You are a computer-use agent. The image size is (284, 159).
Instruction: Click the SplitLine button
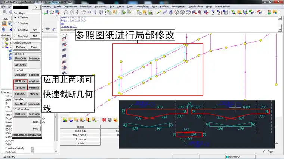click(x=21, y=88)
